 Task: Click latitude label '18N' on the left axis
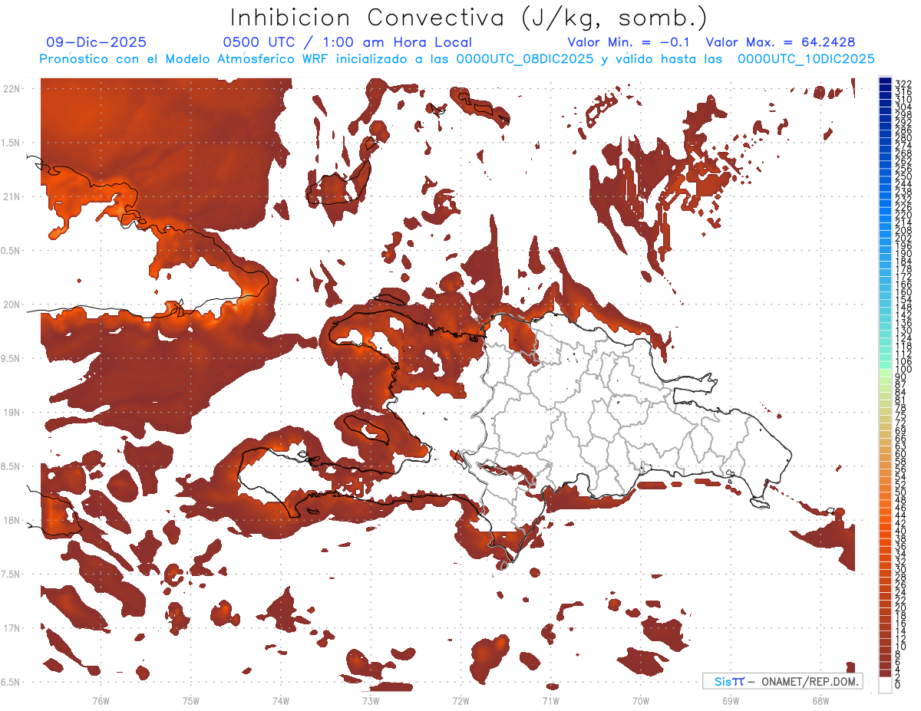(x=10, y=520)
